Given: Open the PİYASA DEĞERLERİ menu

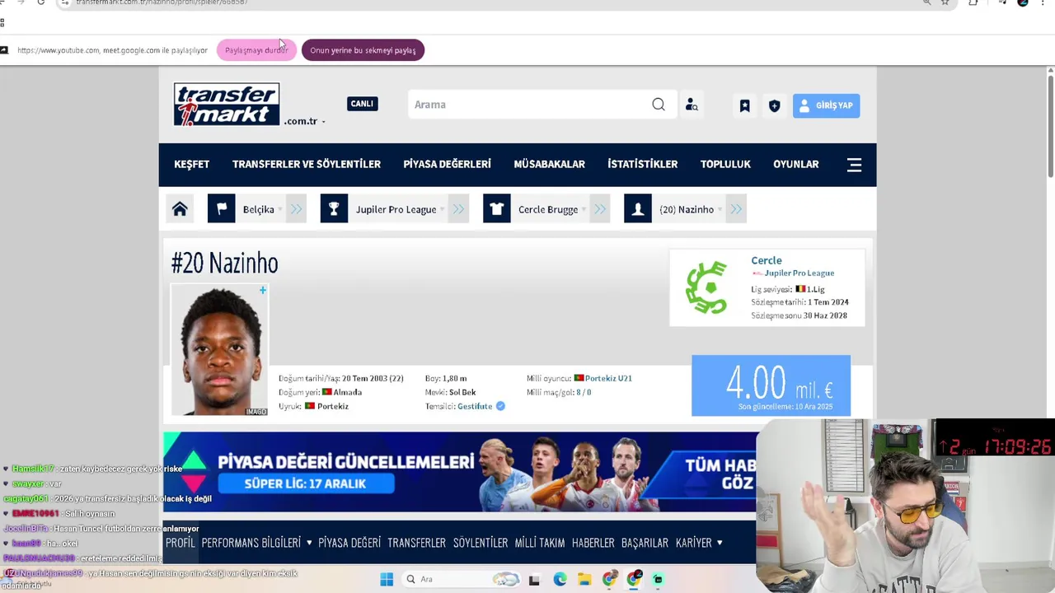Looking at the screenshot, I should [x=447, y=164].
